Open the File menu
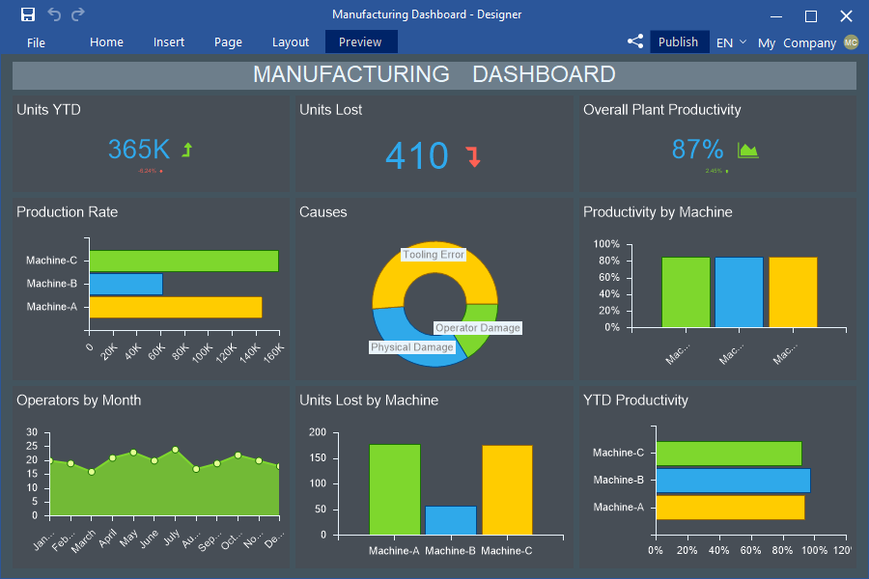Image resolution: width=869 pixels, height=579 pixels. point(36,42)
